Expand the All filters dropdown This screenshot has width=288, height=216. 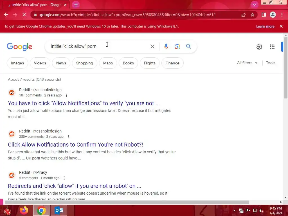click(x=247, y=63)
